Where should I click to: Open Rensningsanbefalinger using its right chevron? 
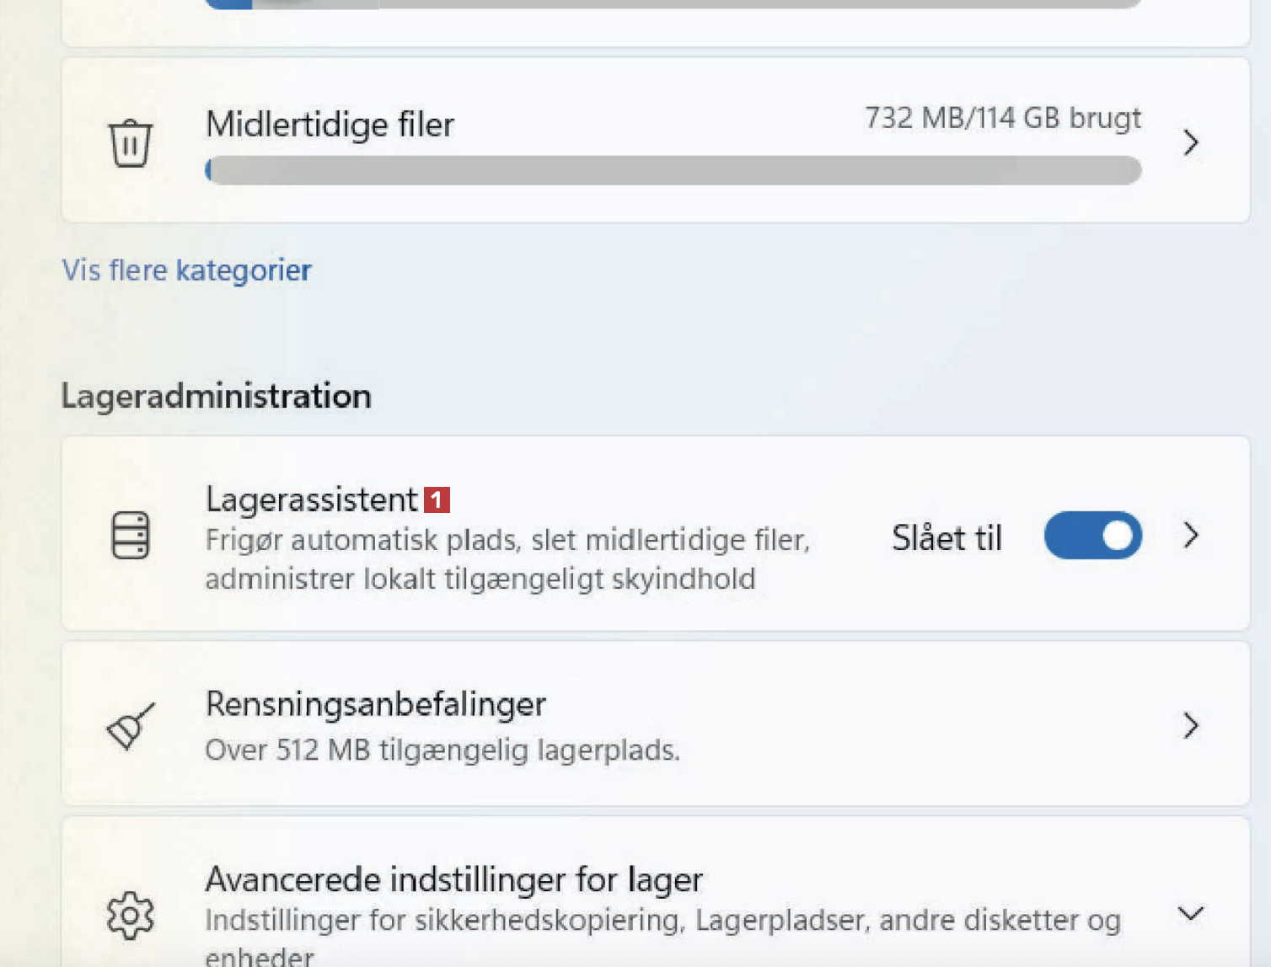[x=1190, y=725]
